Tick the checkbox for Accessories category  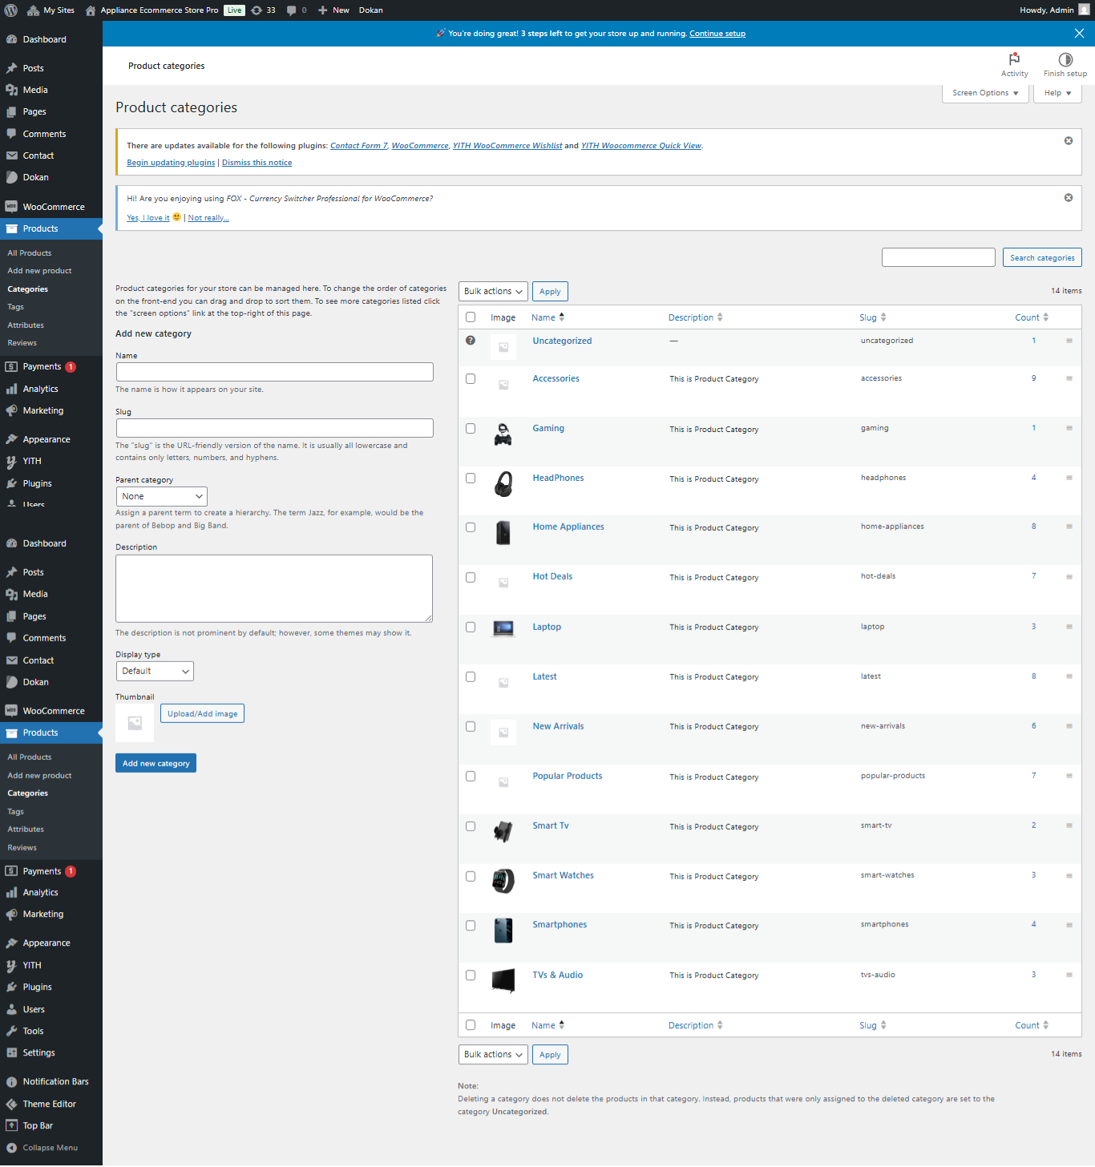coord(471,379)
